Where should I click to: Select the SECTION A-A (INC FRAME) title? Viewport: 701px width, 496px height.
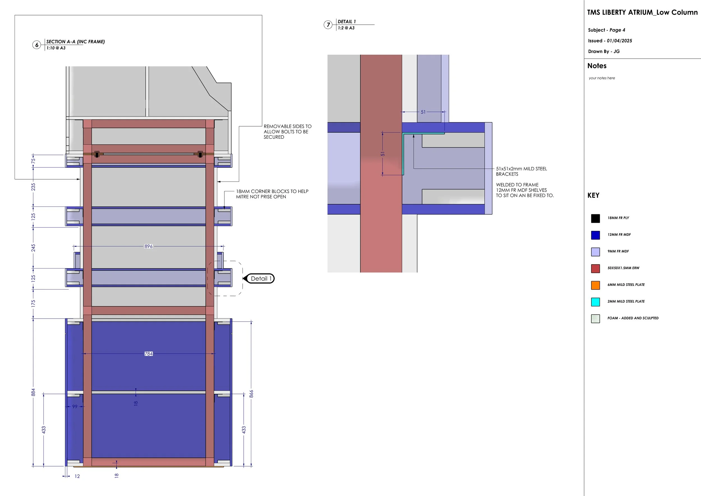75,42
